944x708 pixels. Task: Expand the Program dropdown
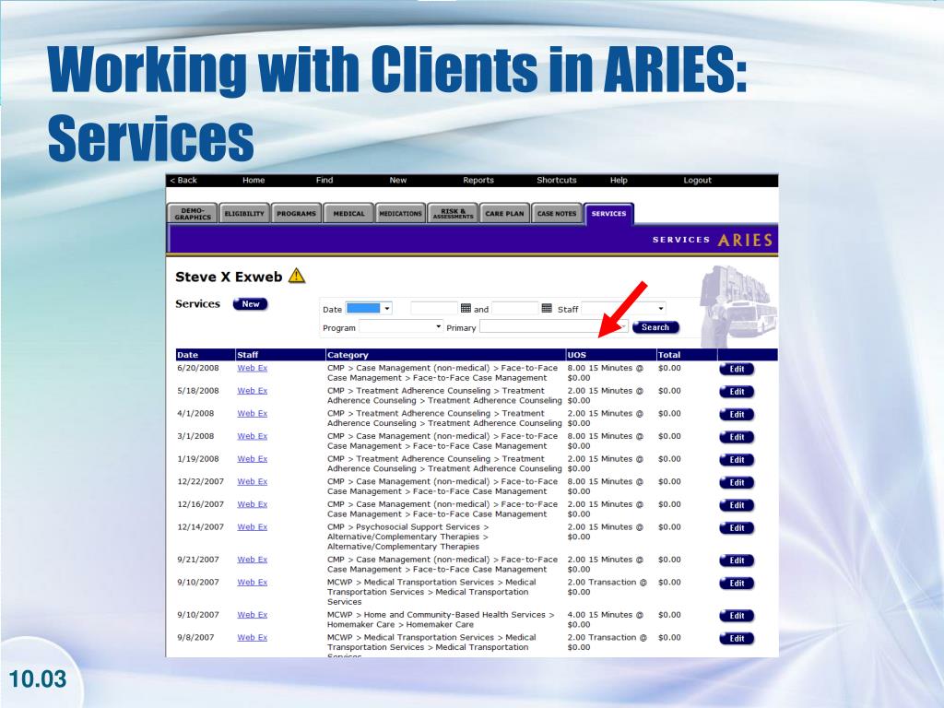point(401,327)
